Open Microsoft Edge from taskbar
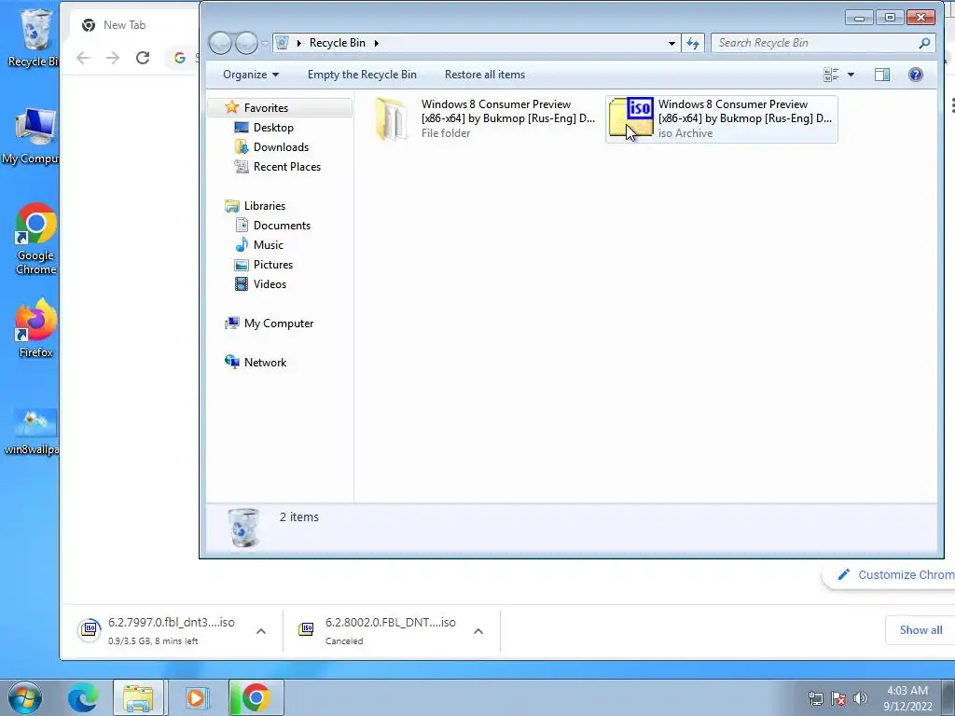 83,697
